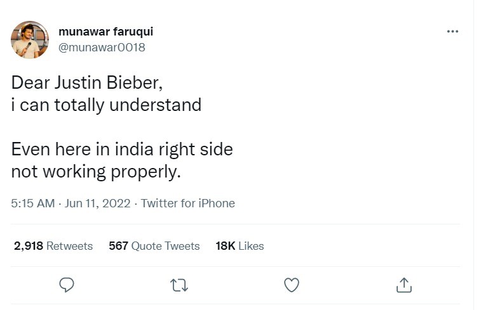This screenshot has height=310, width=481.
Task: Click the Twitter for iPhone source link
Action: click(x=187, y=203)
